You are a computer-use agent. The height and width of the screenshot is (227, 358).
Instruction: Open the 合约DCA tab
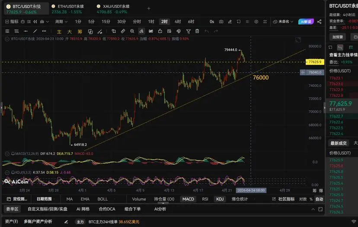coord(107,209)
